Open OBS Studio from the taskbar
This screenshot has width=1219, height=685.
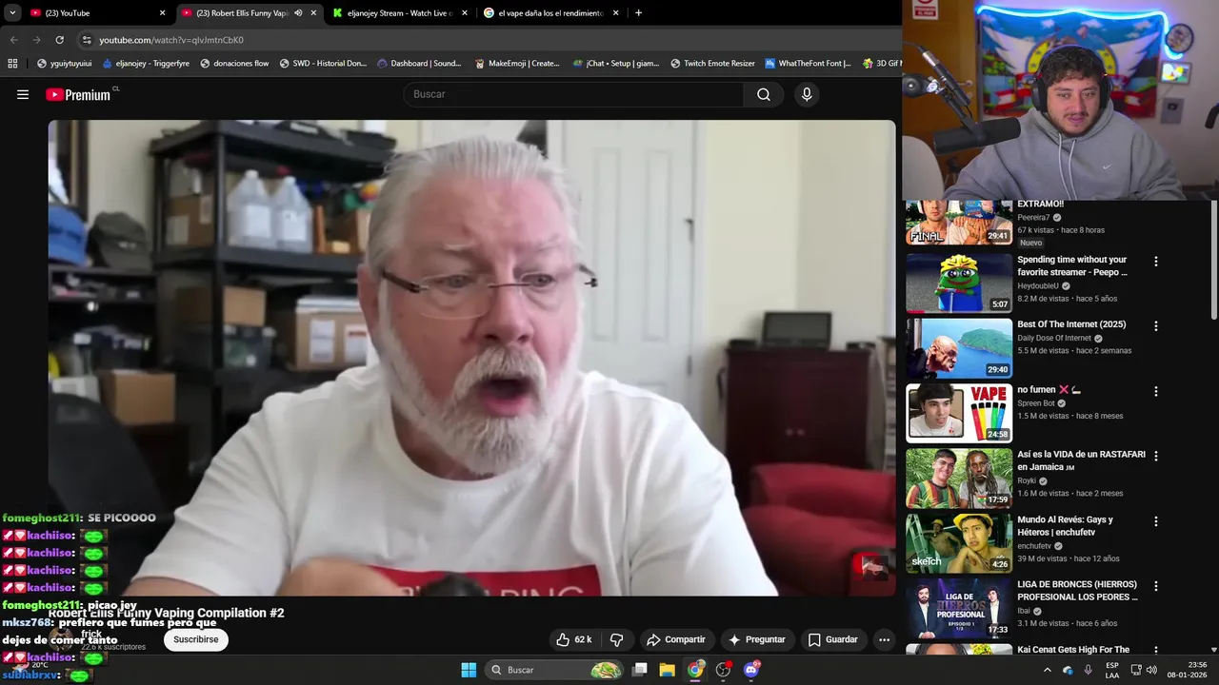click(x=723, y=670)
